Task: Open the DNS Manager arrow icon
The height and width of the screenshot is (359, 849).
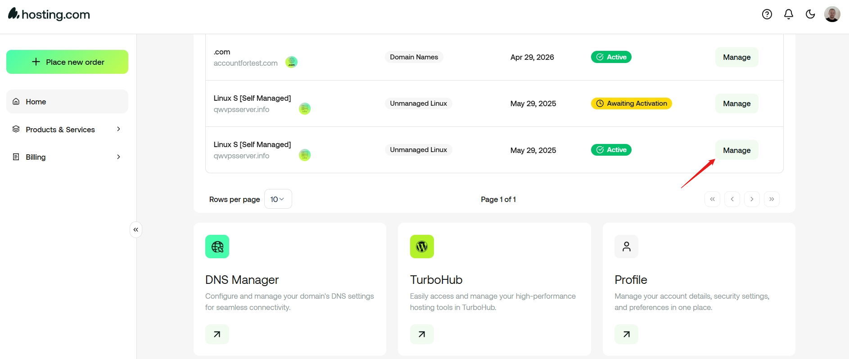Action: click(217, 334)
